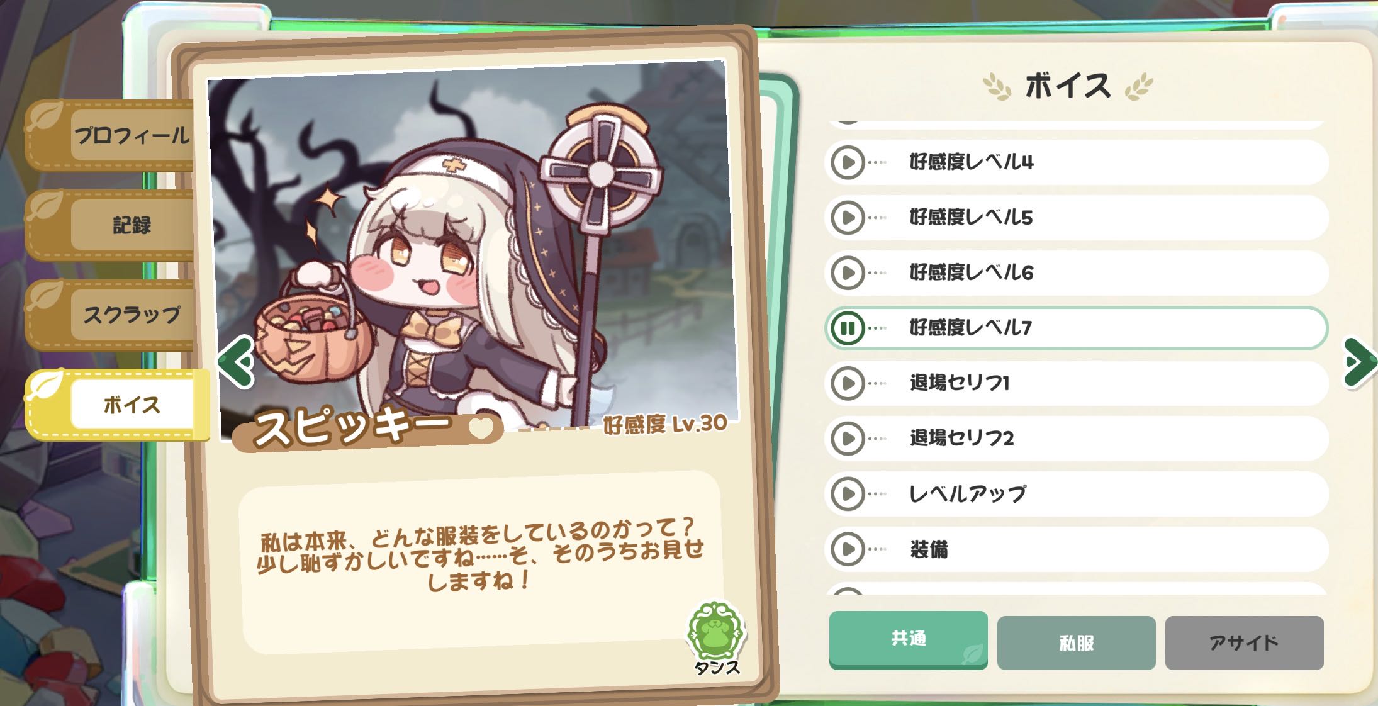Play the 好感度レベル6 voice clip
The height and width of the screenshot is (706, 1378).
[x=848, y=273]
